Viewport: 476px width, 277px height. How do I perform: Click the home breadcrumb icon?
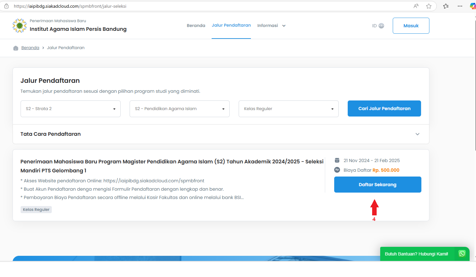click(x=16, y=48)
